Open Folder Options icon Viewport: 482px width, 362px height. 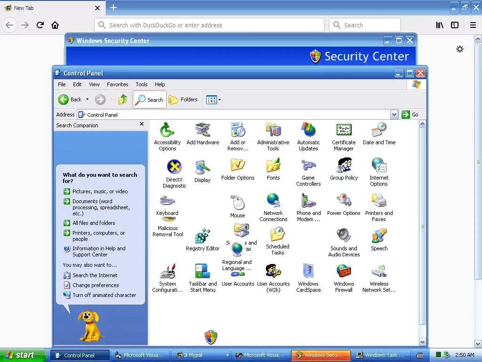(238, 169)
